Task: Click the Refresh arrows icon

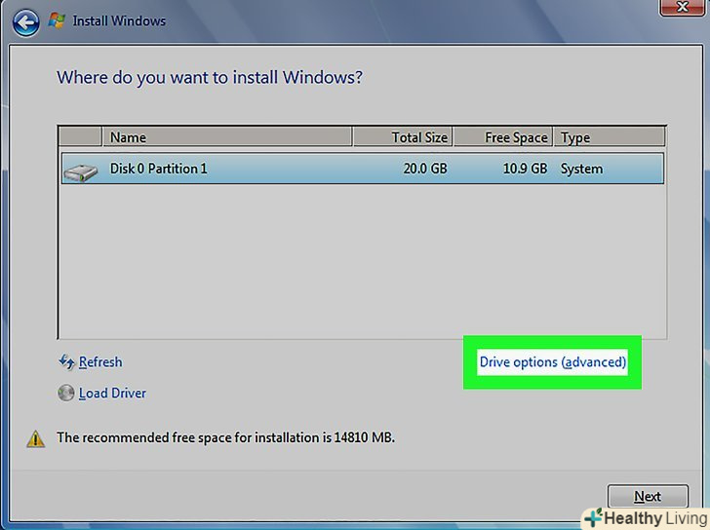Action: tap(66, 362)
